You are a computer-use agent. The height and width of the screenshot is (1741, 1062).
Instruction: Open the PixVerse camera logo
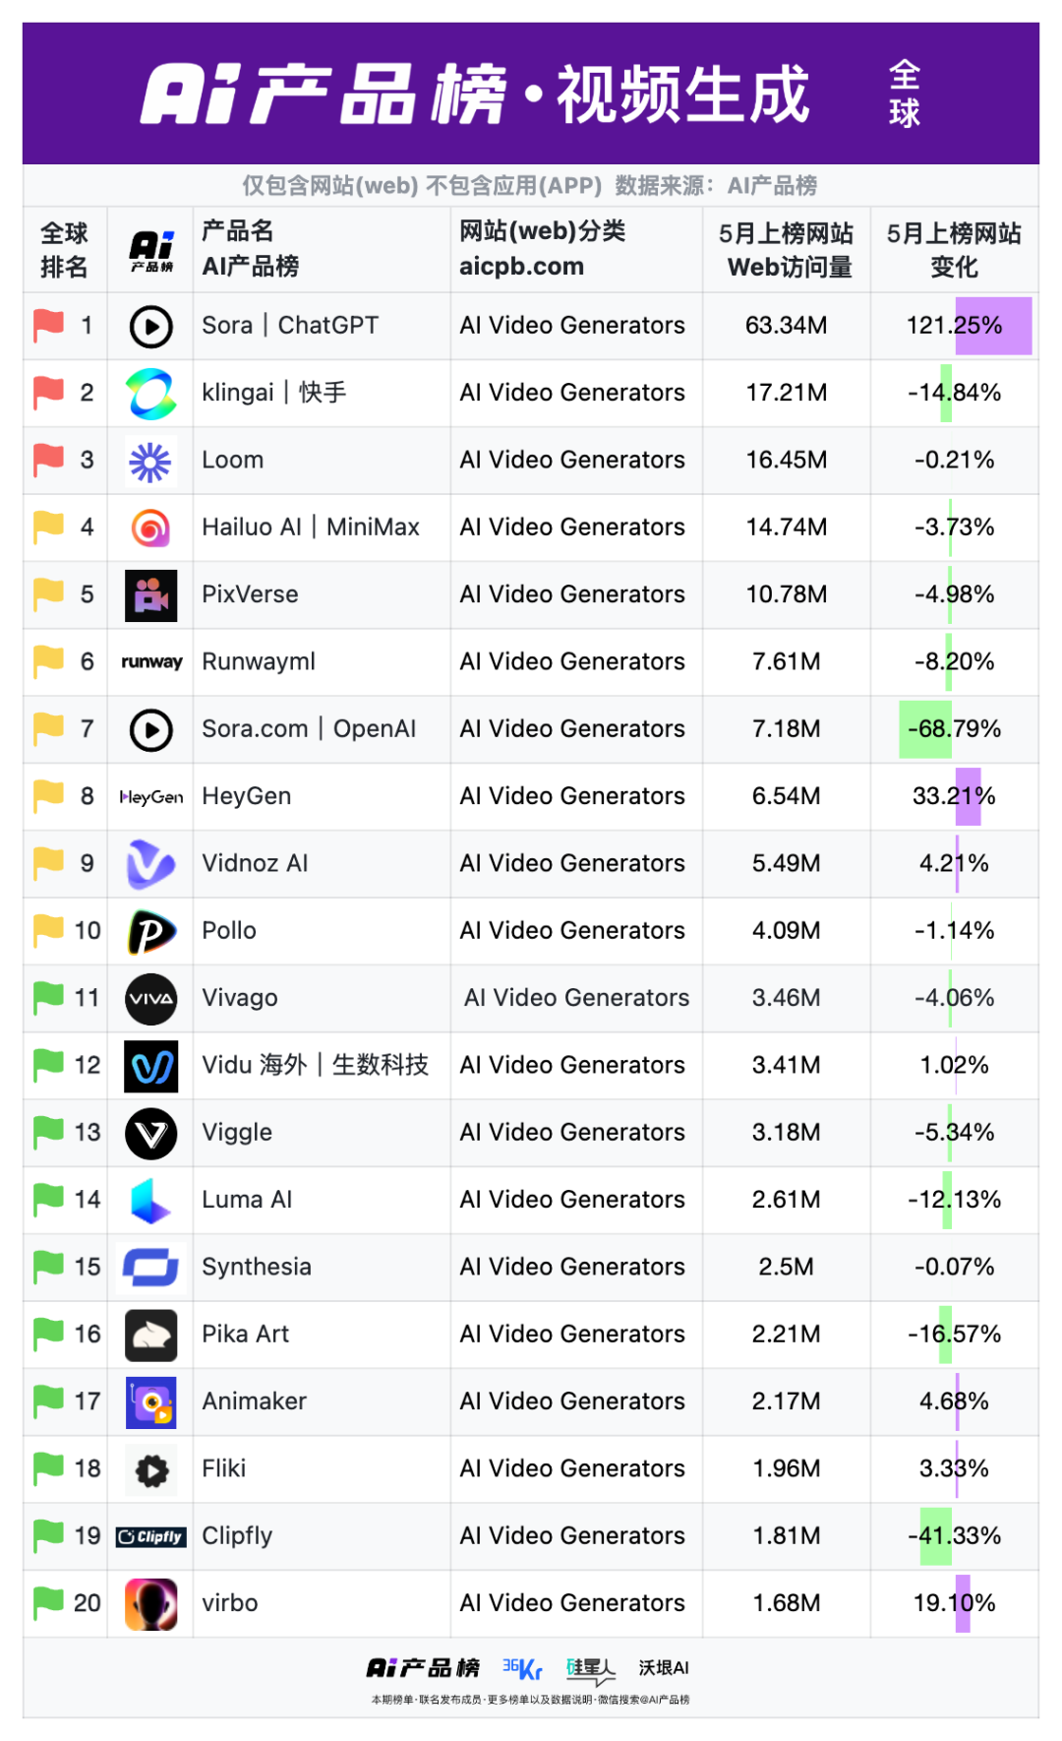tap(151, 595)
